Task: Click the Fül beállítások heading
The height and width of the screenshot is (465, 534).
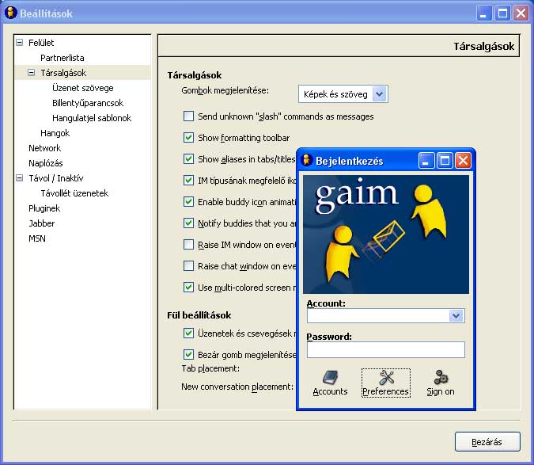Action: pos(199,315)
